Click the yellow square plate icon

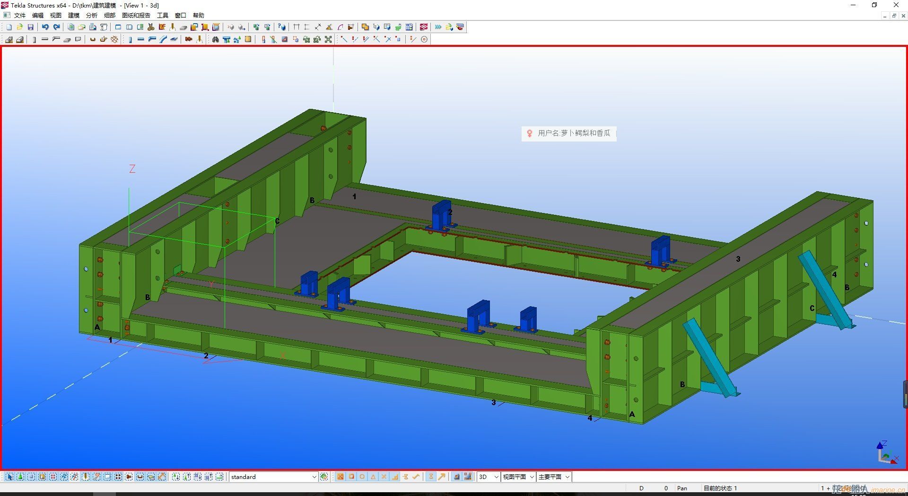pyautogui.click(x=248, y=39)
